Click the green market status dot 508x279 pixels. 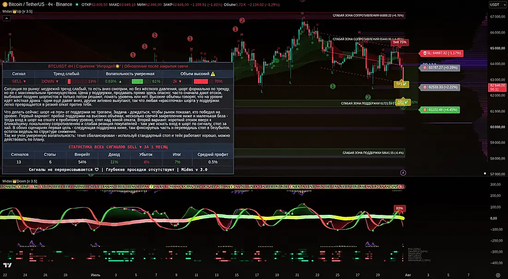(77, 5)
